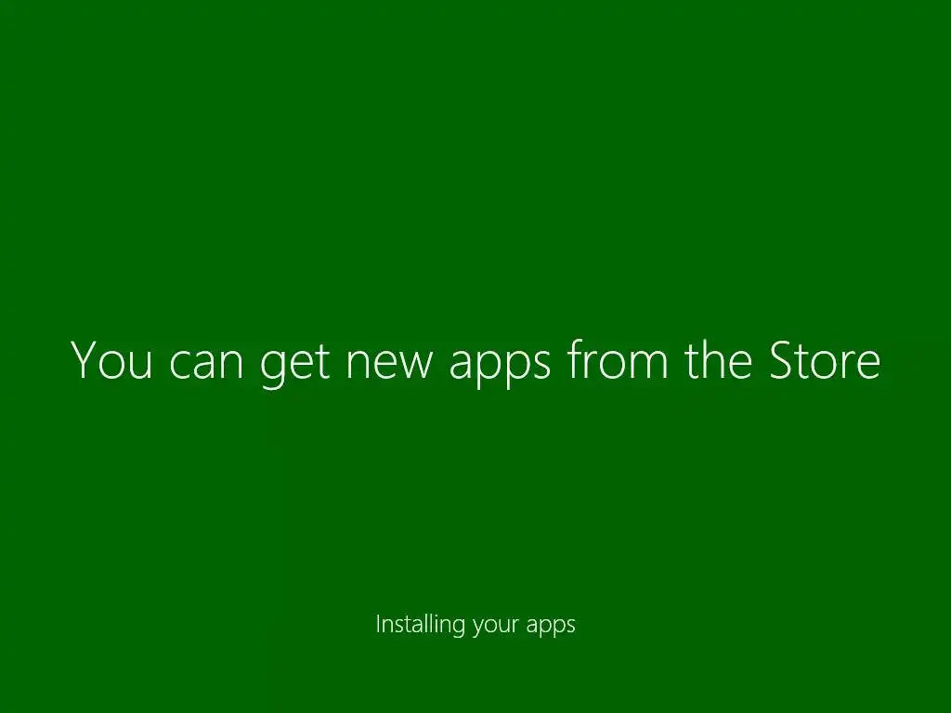Click the word 'You' in the headline
The image size is (951, 713).
111,359
